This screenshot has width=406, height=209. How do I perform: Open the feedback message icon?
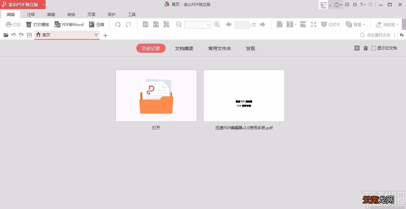[x=347, y=5]
